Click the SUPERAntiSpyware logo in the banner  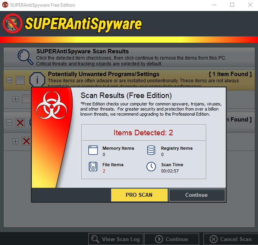click(72, 24)
